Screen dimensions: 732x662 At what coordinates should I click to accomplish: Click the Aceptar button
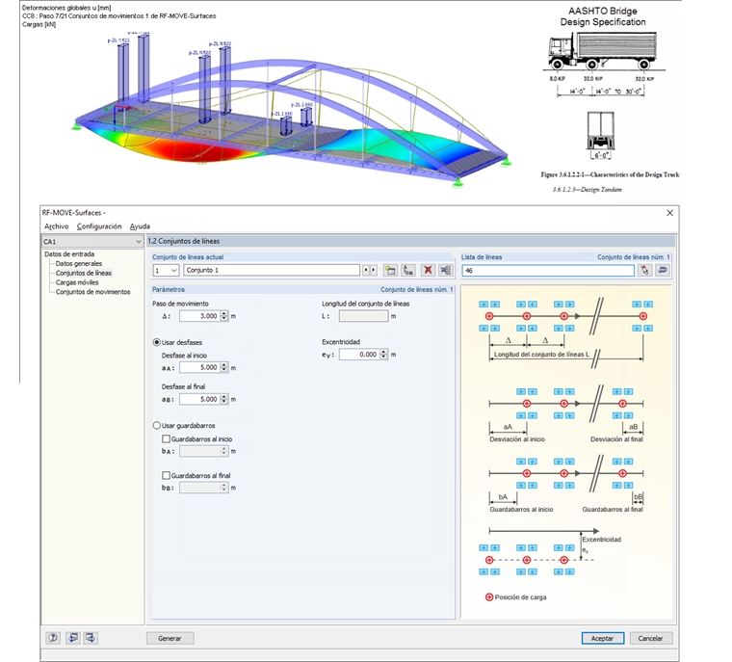click(602, 638)
